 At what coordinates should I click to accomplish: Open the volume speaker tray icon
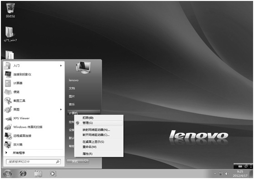[x=227, y=174]
